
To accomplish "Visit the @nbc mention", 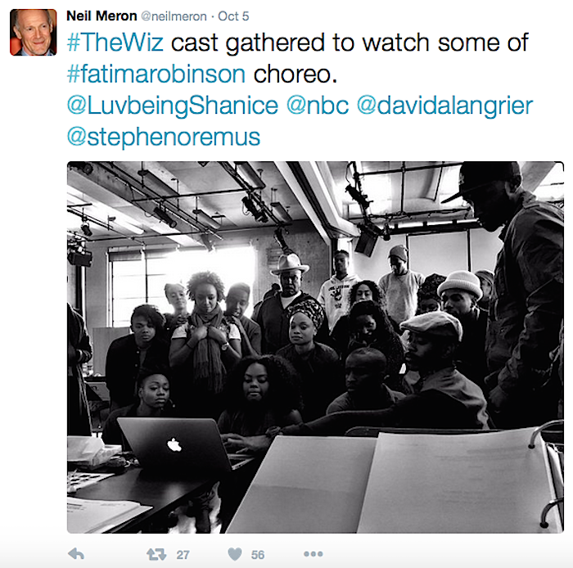I will point(318,106).
